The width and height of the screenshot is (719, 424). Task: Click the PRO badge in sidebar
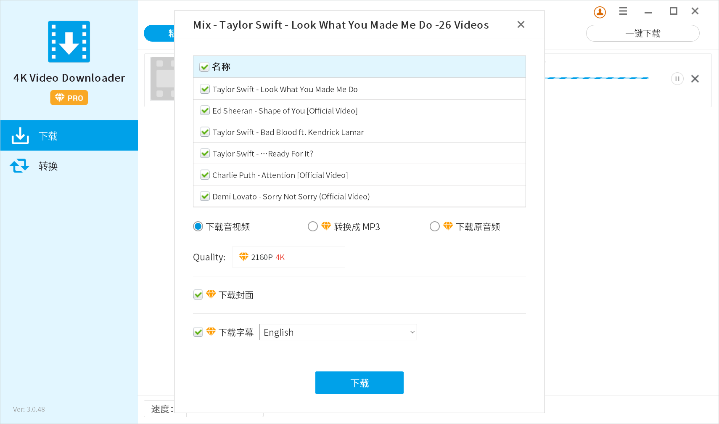[69, 98]
